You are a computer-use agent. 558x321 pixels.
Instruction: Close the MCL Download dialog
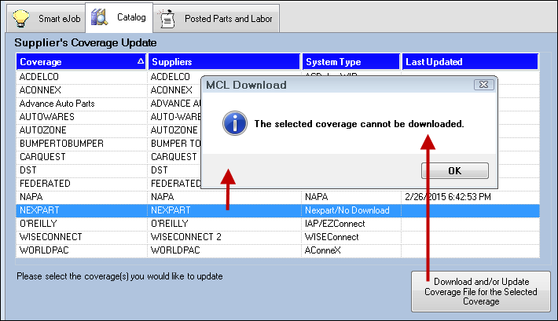(x=483, y=85)
